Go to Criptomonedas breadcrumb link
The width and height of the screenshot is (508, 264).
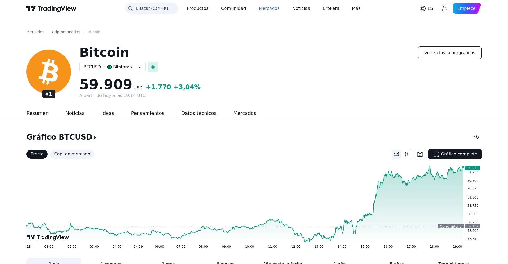[x=66, y=32]
